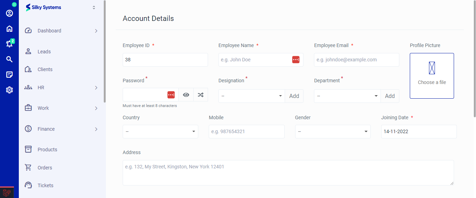Open the sticky notes icon
476x198 pixels.
[9, 75]
